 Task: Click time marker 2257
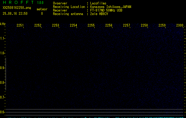pyautogui.click(x=127, y=25)
